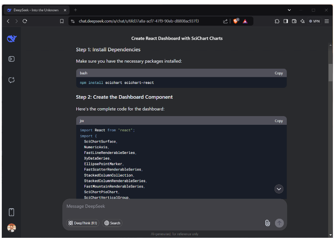Open the VPN button
Image resolution: width=336 pixels, height=240 pixels.
pos(314,21)
